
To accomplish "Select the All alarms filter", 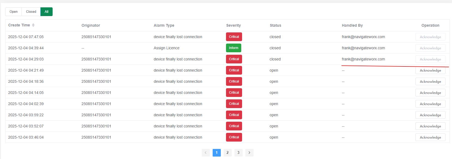I will 46,12.
